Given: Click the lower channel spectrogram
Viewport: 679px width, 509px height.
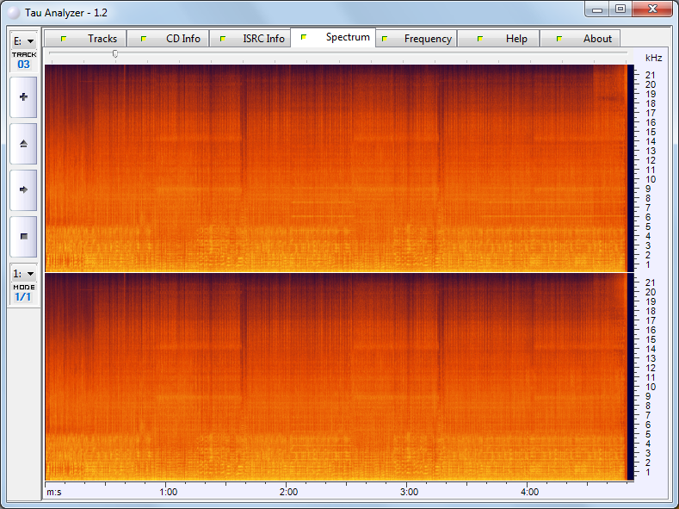Looking at the screenshot, I should [336, 377].
